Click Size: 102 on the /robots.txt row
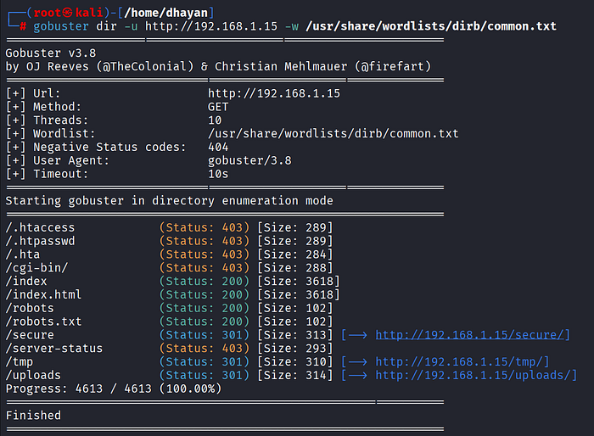The image size is (594, 436). click(295, 321)
